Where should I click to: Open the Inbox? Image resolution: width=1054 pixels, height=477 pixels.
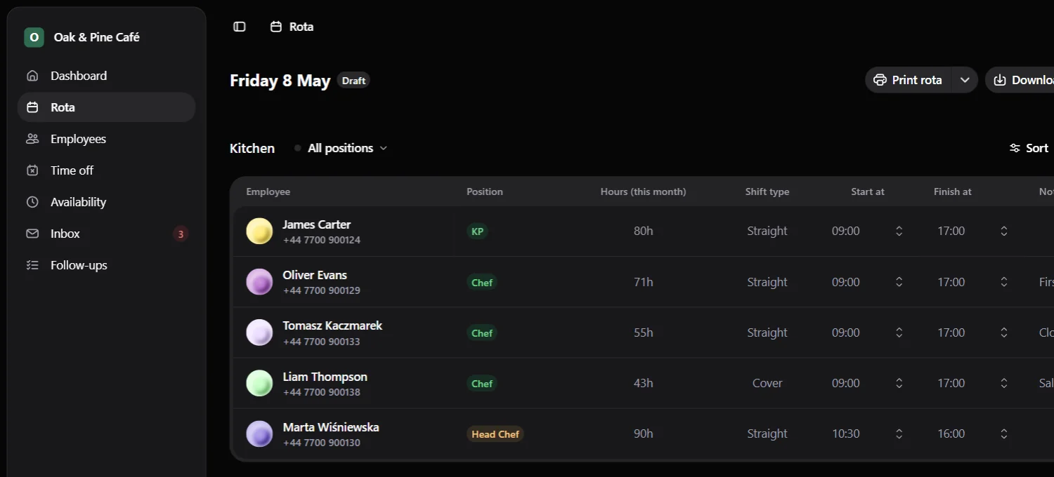pos(106,234)
